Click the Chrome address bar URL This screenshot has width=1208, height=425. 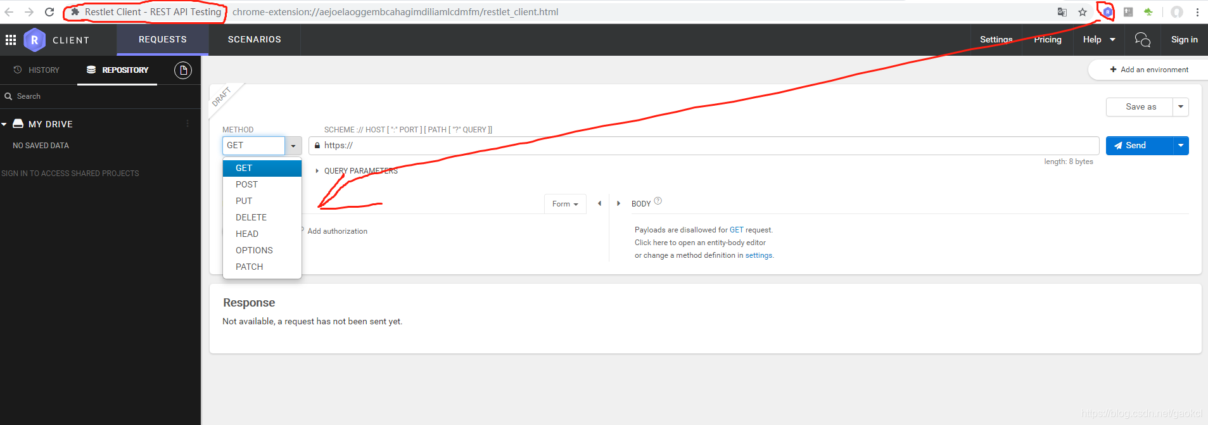[x=395, y=12]
